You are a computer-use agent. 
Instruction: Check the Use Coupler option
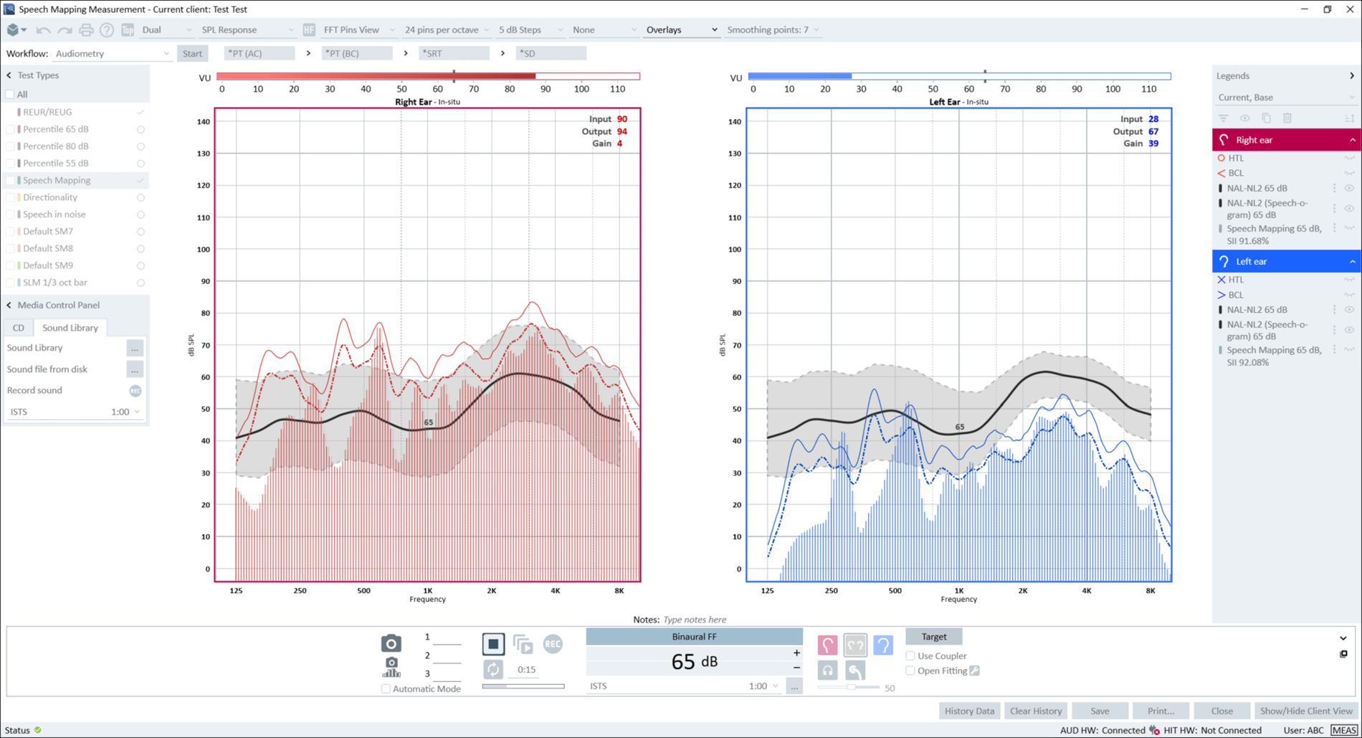click(910, 656)
